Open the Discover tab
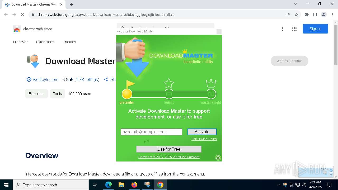 click(x=20, y=42)
